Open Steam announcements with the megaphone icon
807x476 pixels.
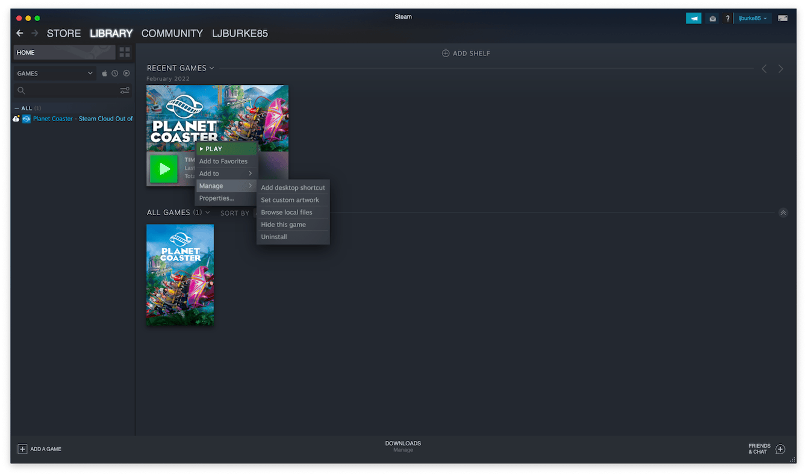(x=693, y=18)
